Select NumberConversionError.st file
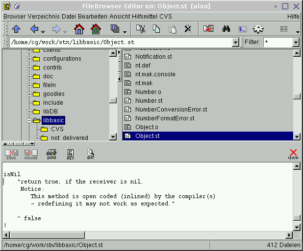The image size is (303, 251). click(171, 110)
